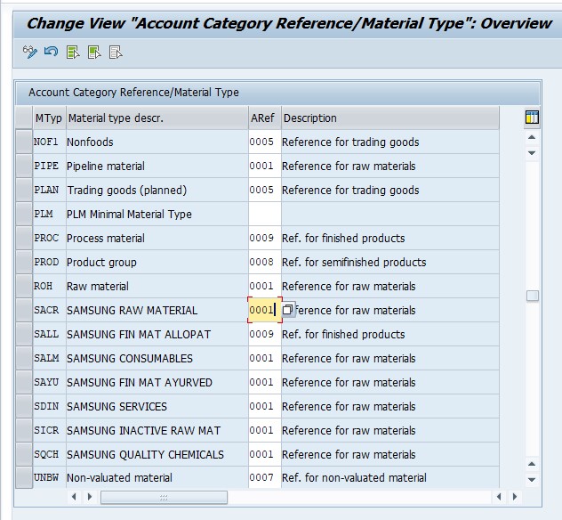Click the ARef column header

[264, 118]
